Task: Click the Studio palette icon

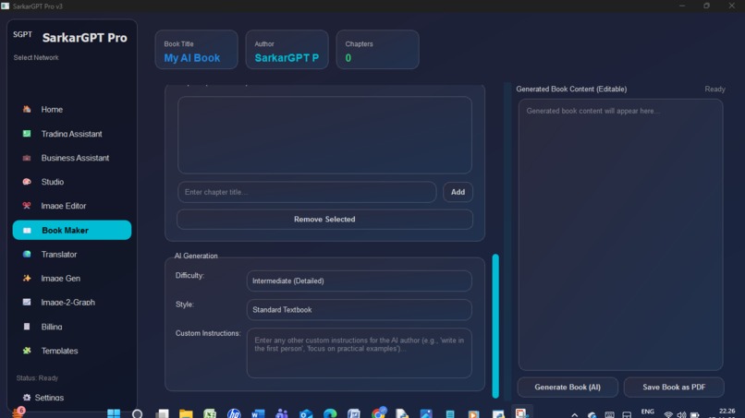Action: click(27, 182)
